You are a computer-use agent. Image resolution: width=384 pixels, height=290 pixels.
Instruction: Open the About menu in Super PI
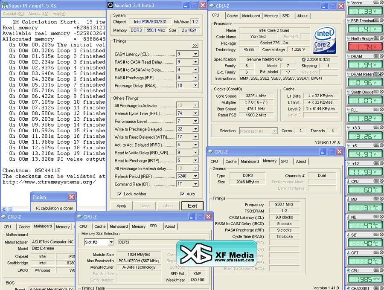click(x=38, y=14)
